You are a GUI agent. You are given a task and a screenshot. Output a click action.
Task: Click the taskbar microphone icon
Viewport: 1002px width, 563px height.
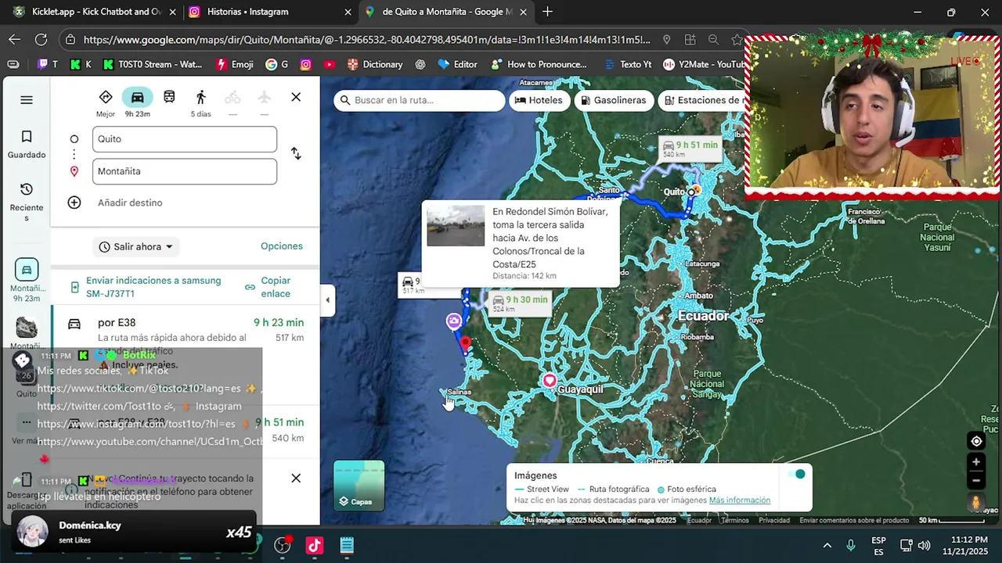coord(851,545)
